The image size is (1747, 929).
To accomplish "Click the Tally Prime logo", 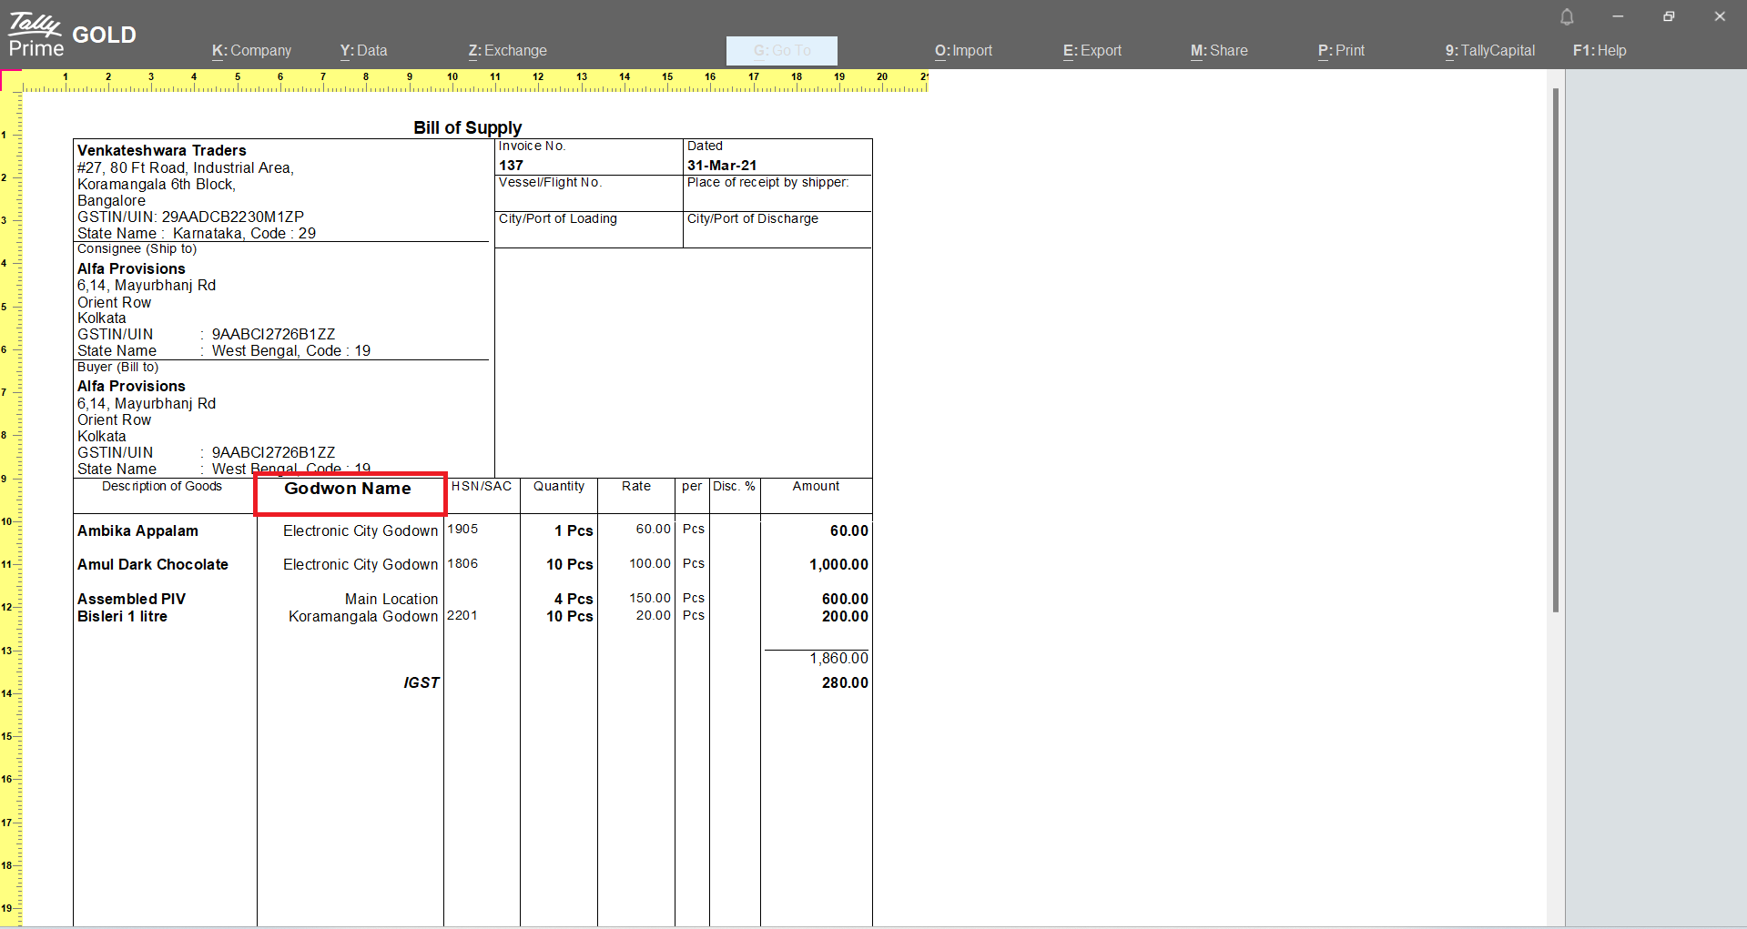I will coord(36,36).
